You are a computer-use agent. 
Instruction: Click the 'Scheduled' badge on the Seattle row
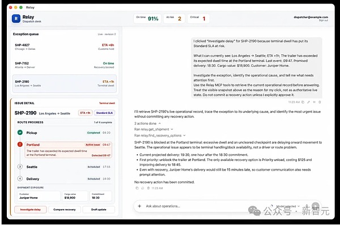click(x=94, y=167)
